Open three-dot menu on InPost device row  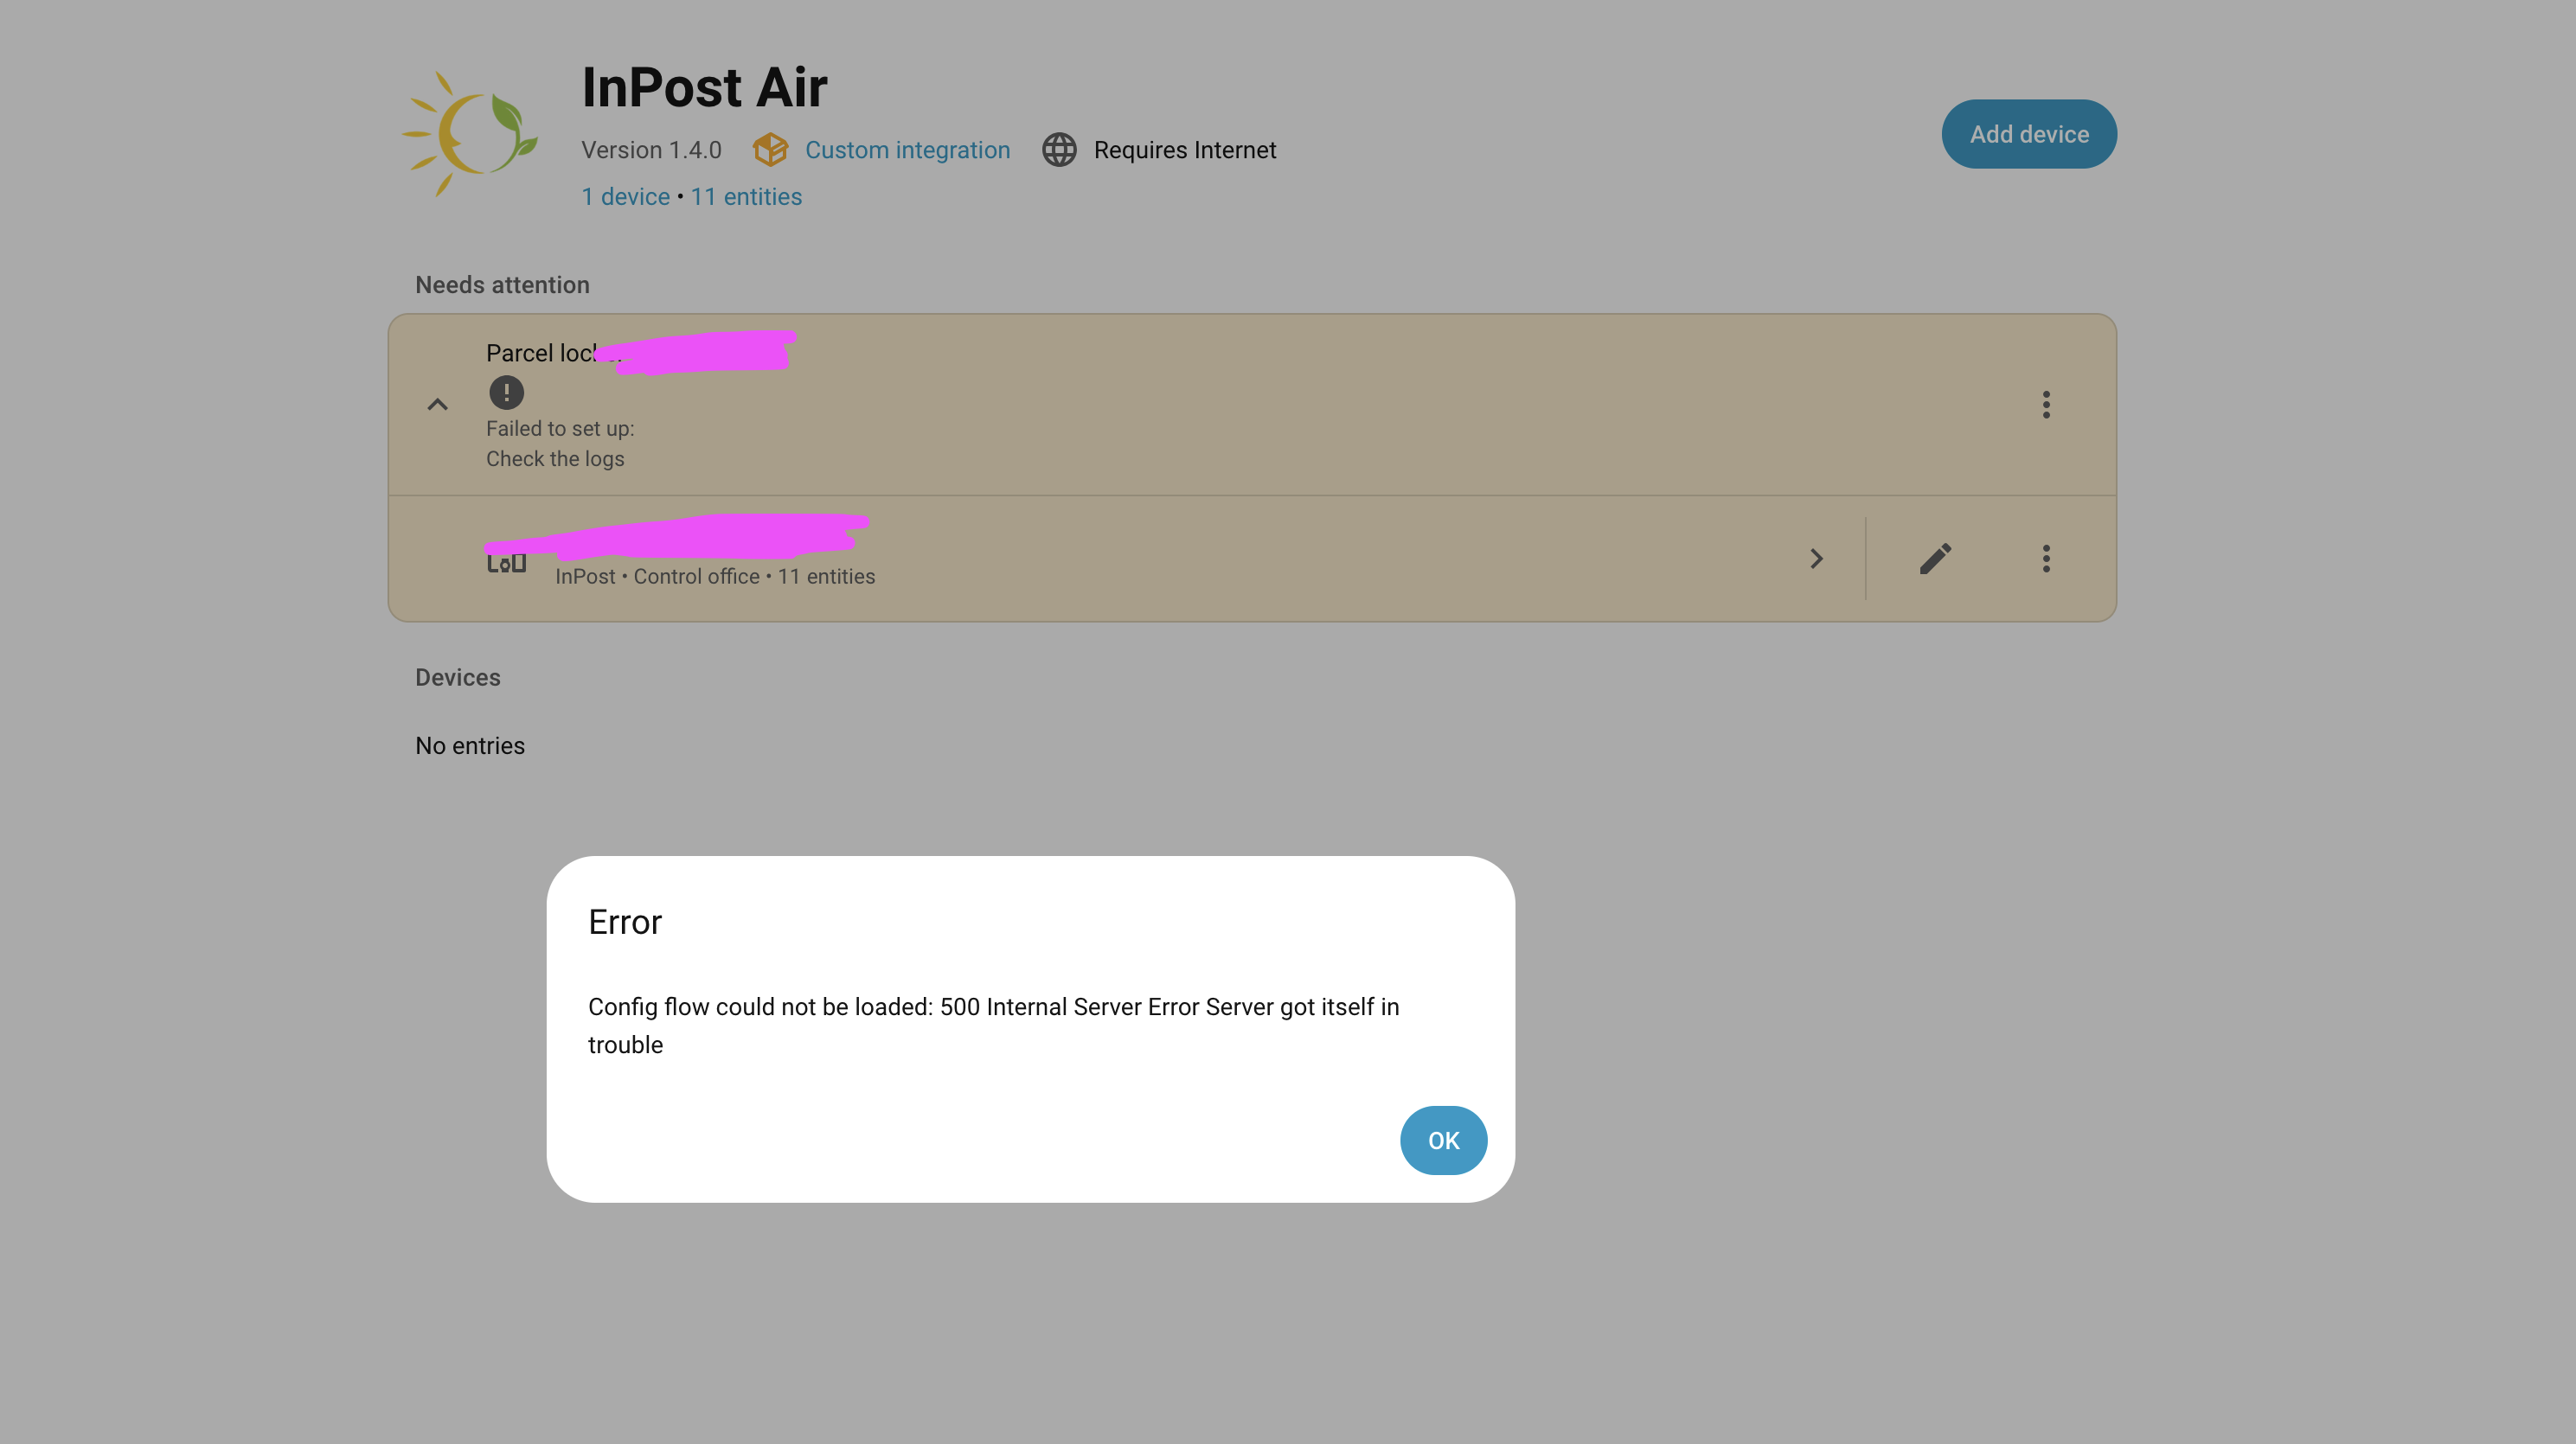click(2046, 559)
